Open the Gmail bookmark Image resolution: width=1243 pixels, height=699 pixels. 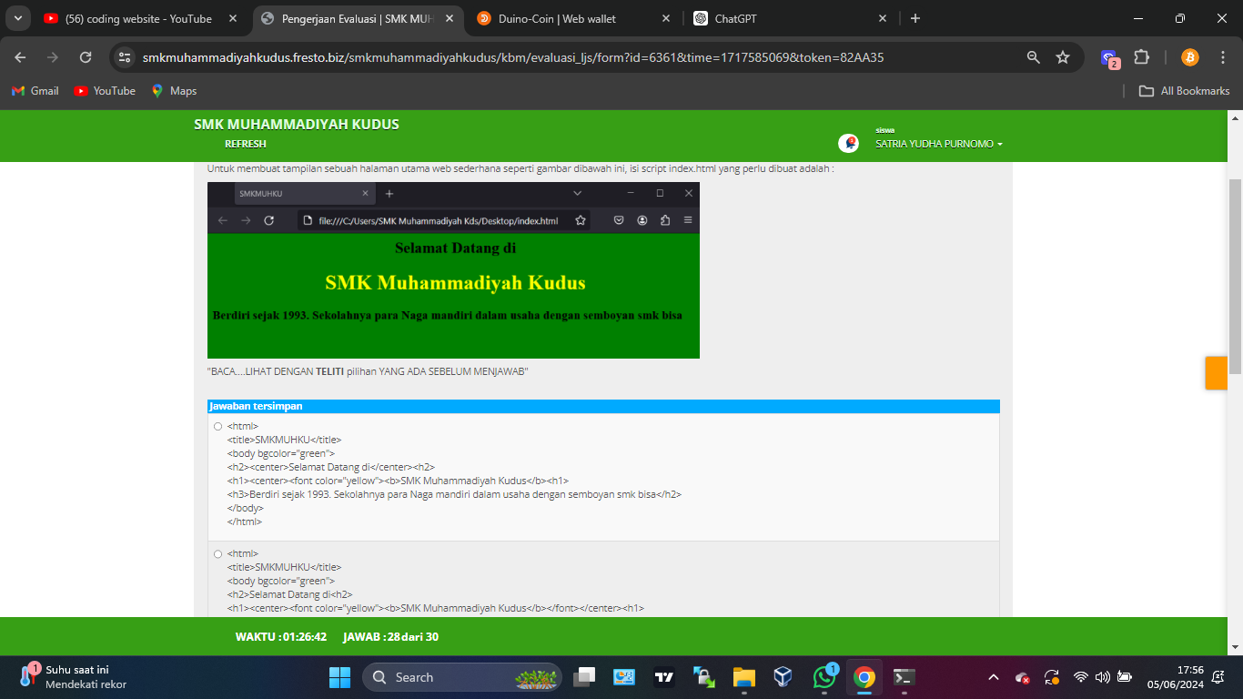35,91
